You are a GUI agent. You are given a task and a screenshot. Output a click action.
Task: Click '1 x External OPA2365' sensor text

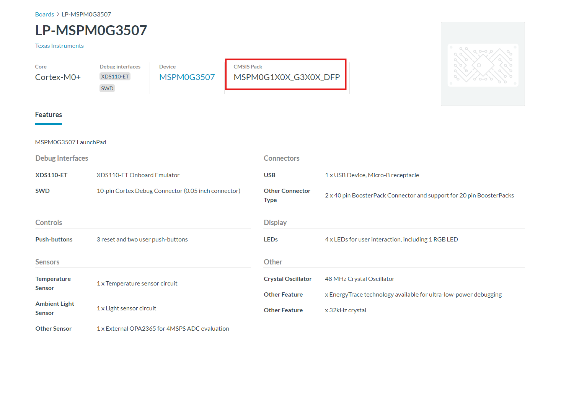[163, 329]
